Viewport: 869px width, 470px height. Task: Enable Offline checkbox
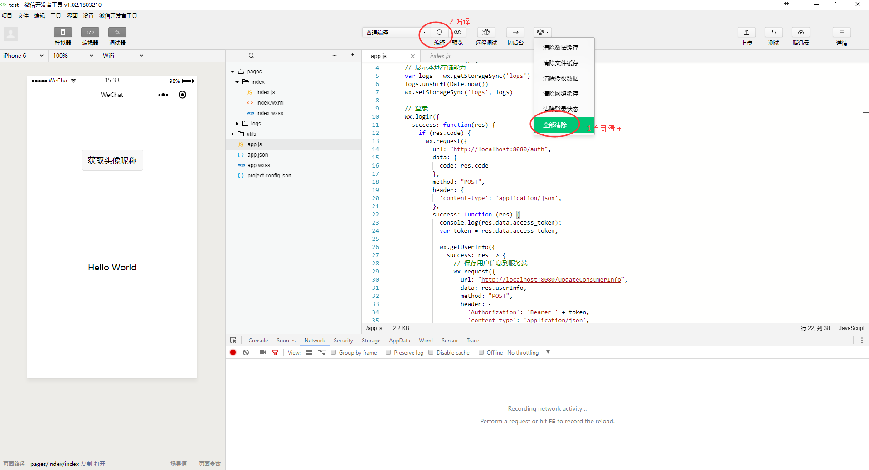tap(481, 352)
